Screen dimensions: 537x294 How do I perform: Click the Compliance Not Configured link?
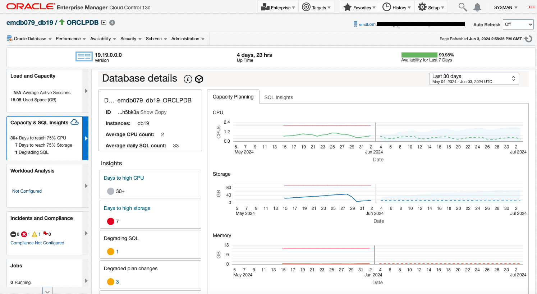click(x=37, y=243)
